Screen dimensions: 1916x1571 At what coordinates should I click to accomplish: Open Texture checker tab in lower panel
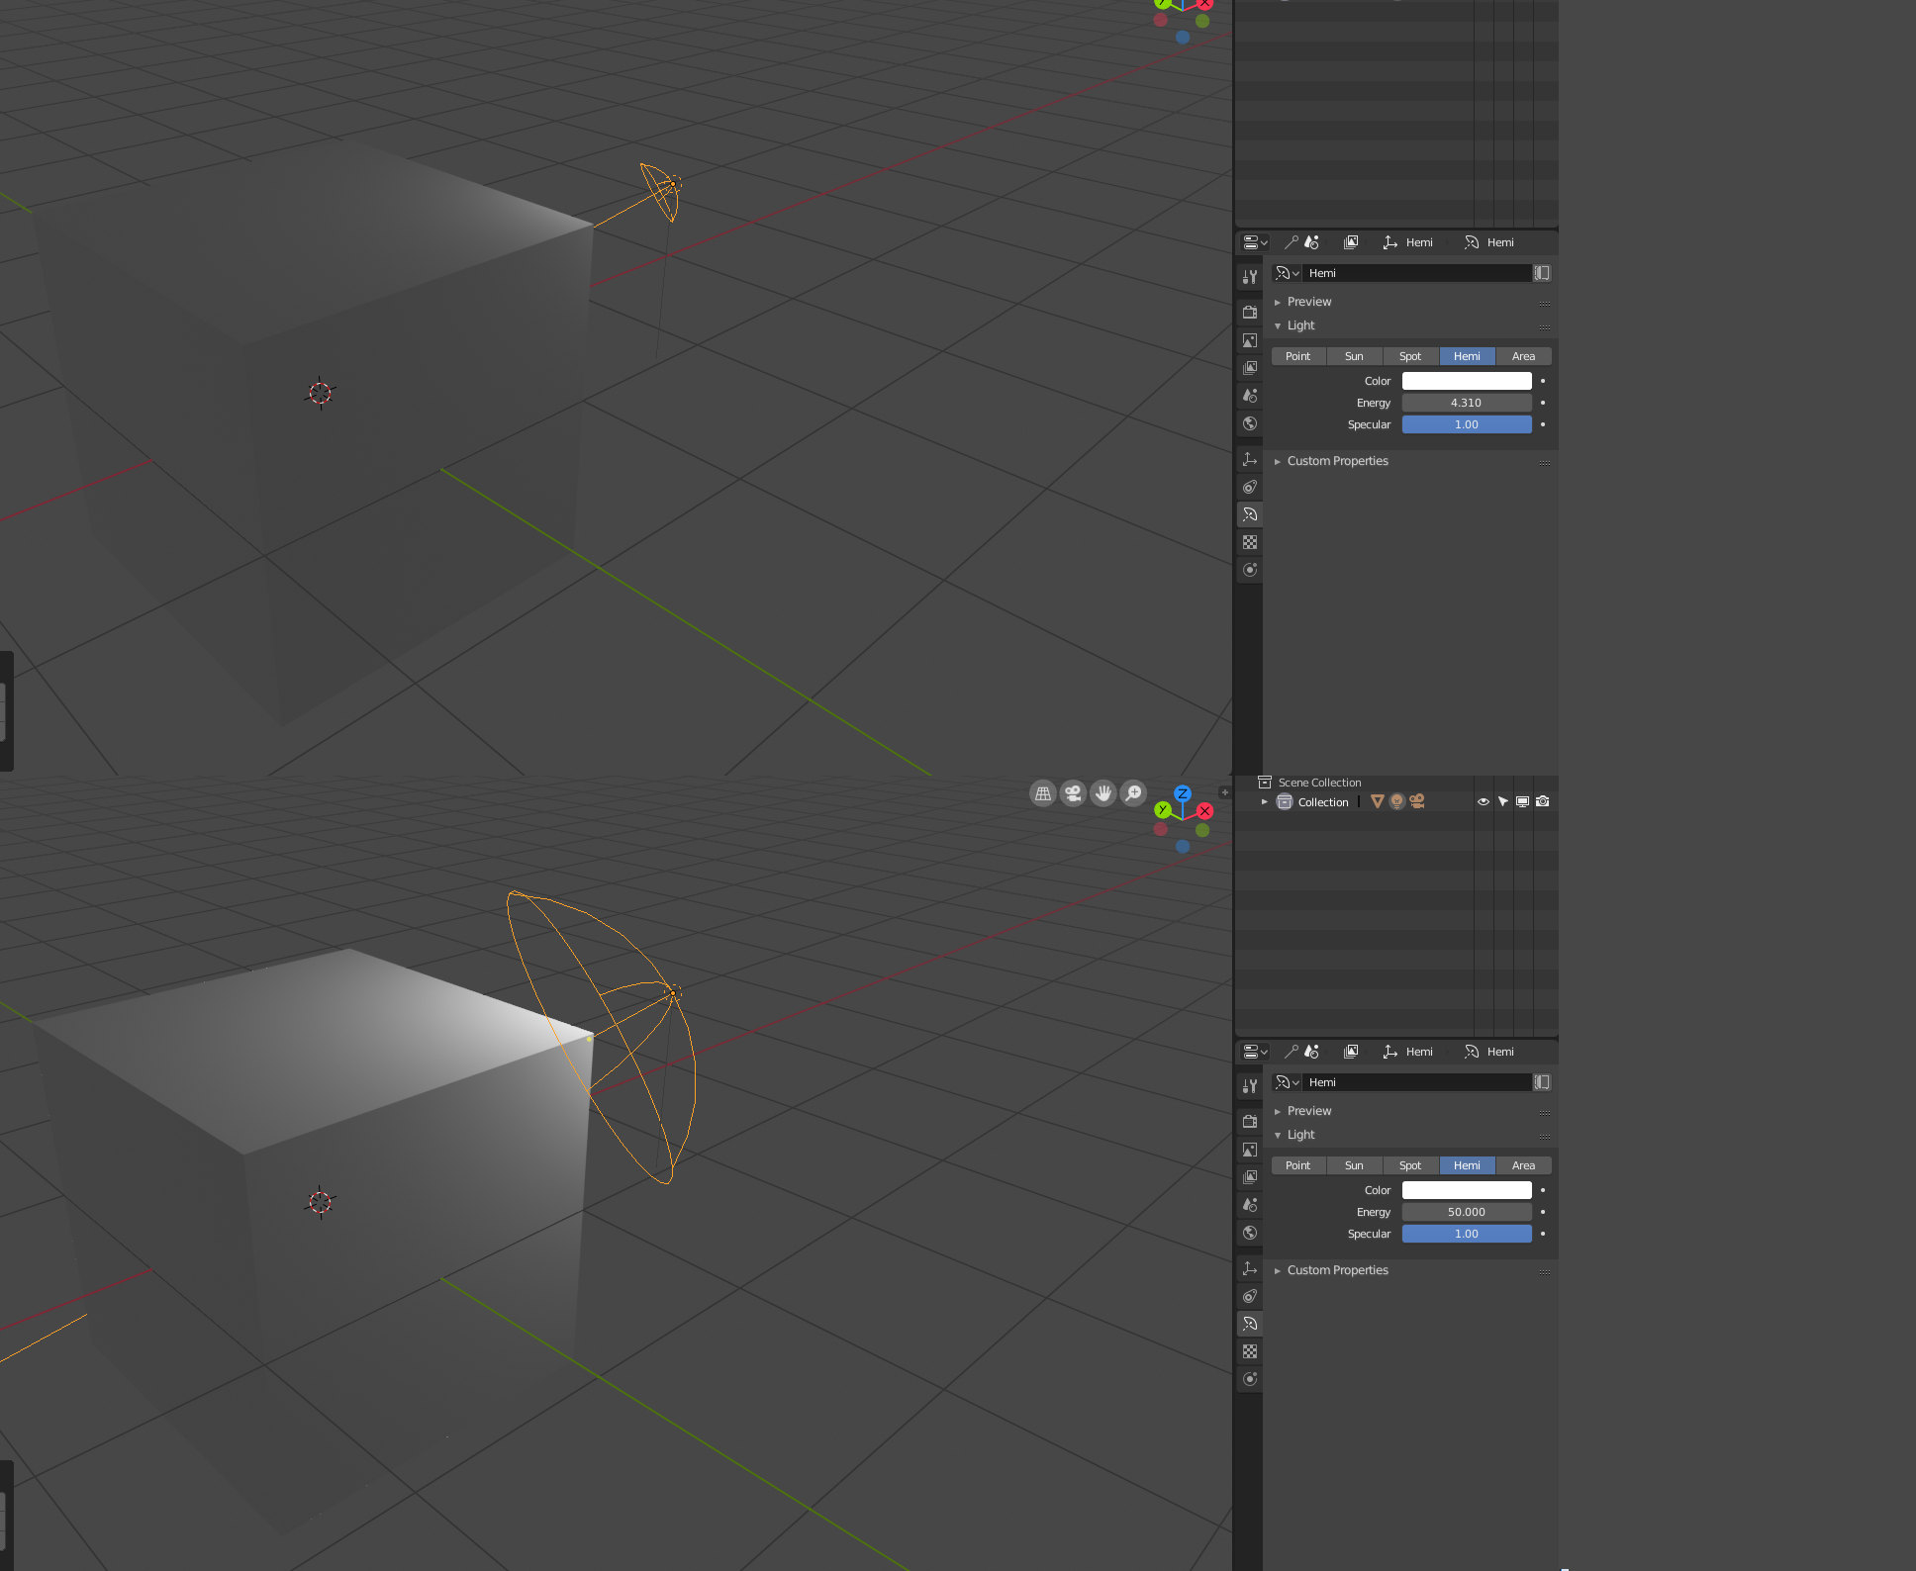pos(1250,1351)
